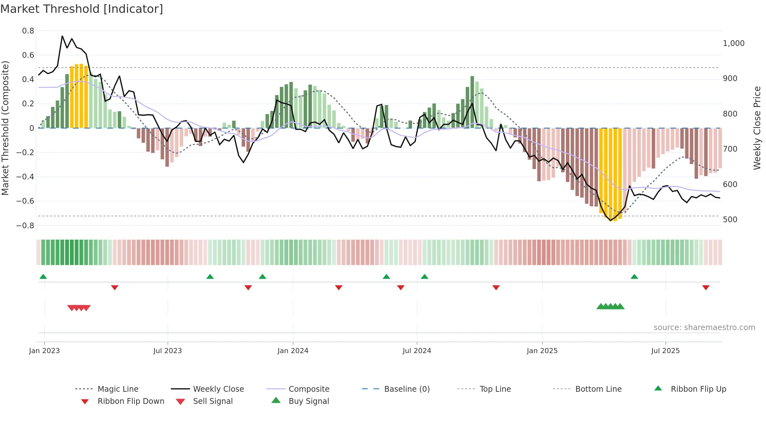This screenshot has width=766, height=431.
Task: Click the Jan 2024 x-axis label
Action: click(x=293, y=351)
